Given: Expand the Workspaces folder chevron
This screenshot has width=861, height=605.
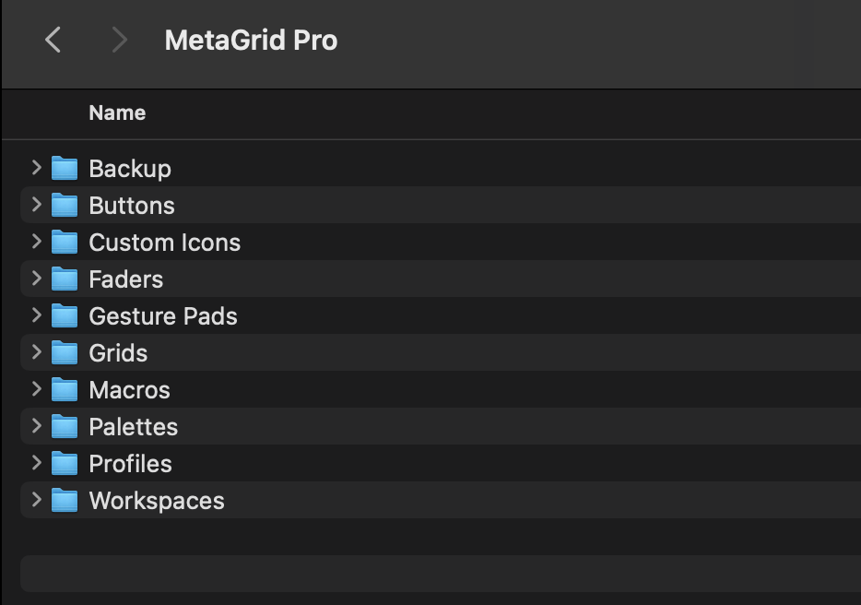Looking at the screenshot, I should click(37, 499).
